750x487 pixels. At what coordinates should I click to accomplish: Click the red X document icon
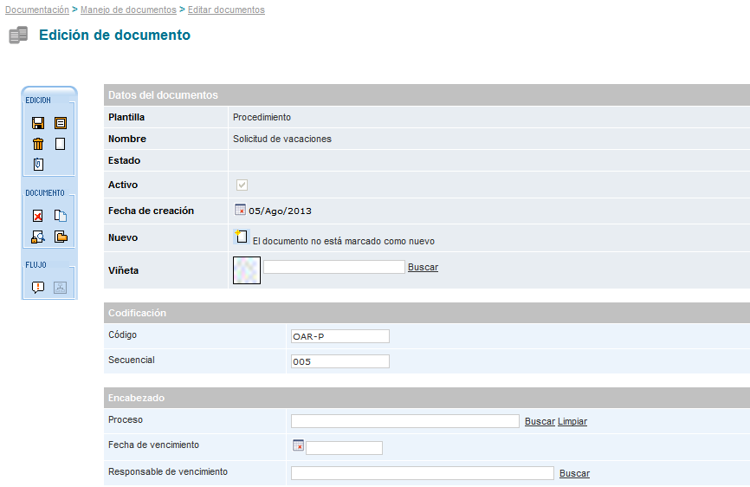[x=38, y=216]
